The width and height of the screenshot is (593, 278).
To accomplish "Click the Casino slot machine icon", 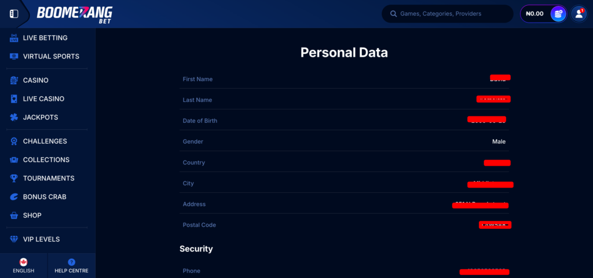I will click(14, 80).
